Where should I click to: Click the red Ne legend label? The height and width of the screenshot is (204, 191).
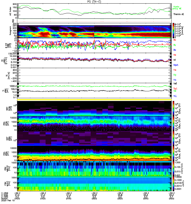175,55
